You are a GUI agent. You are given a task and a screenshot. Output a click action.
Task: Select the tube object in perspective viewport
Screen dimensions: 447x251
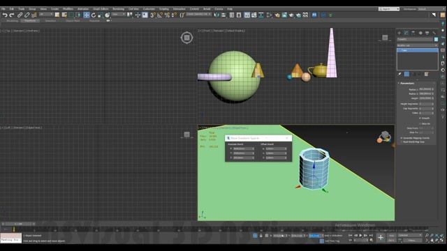click(314, 169)
